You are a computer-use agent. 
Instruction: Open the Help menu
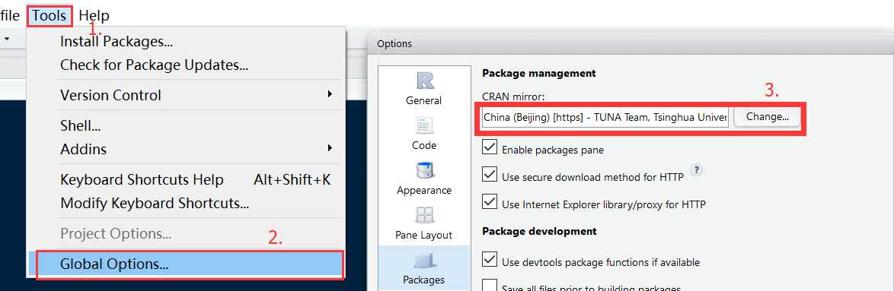point(94,15)
